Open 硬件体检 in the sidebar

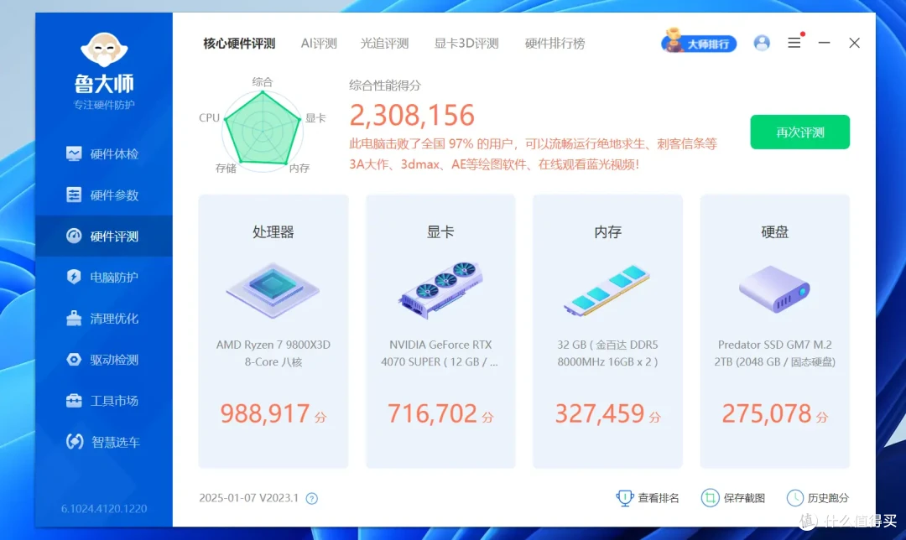[104, 154]
